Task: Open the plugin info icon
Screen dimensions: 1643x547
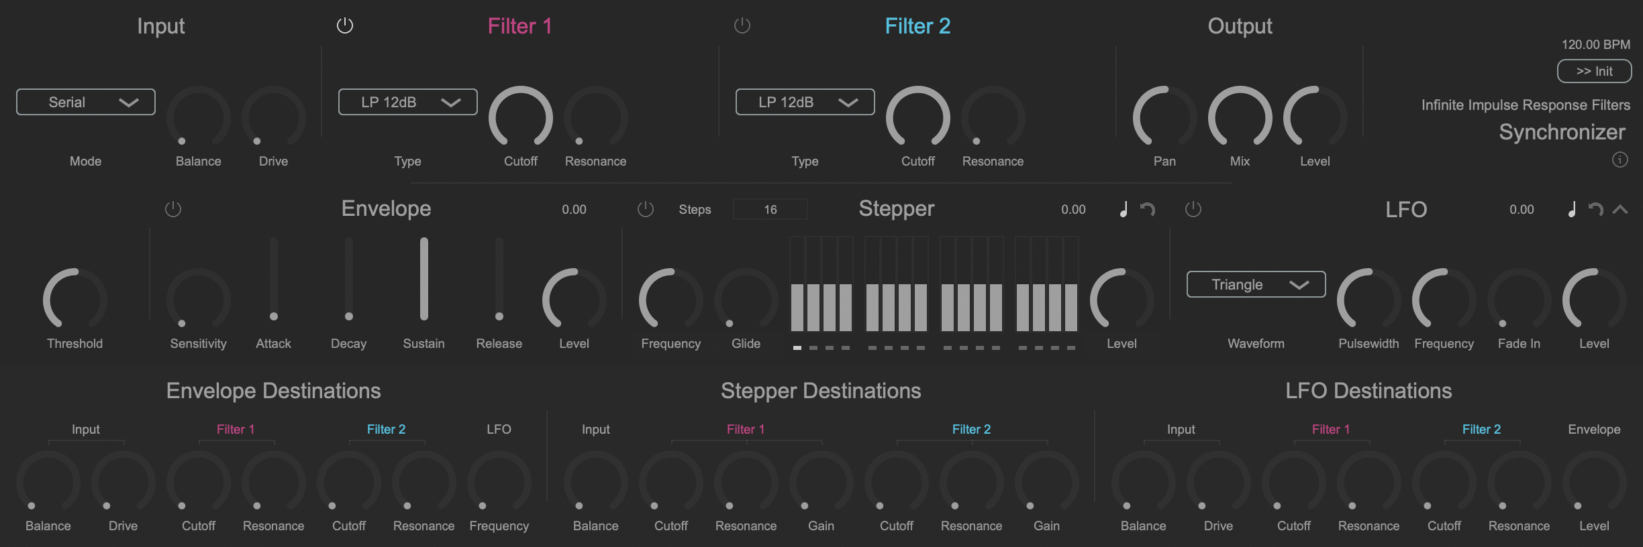Action: coord(1620,160)
